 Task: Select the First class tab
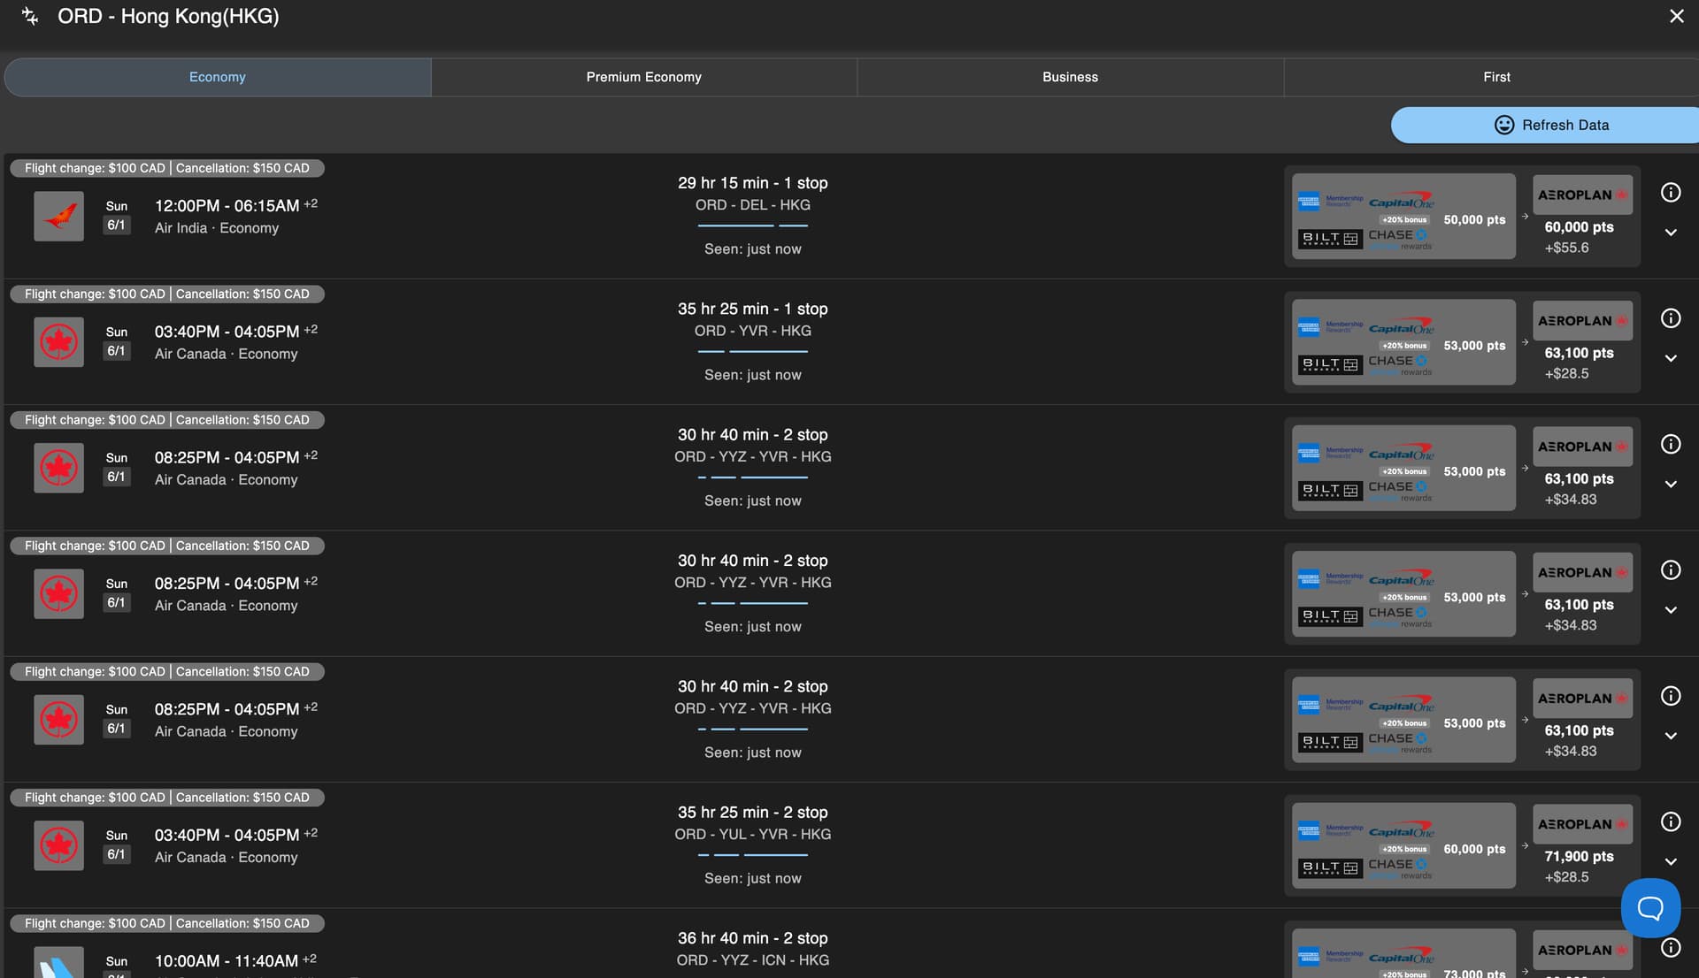tap(1495, 77)
